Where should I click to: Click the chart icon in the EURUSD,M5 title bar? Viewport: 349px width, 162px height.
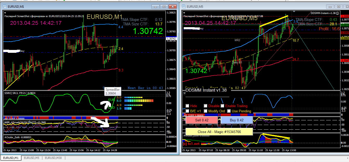coord(183,6)
